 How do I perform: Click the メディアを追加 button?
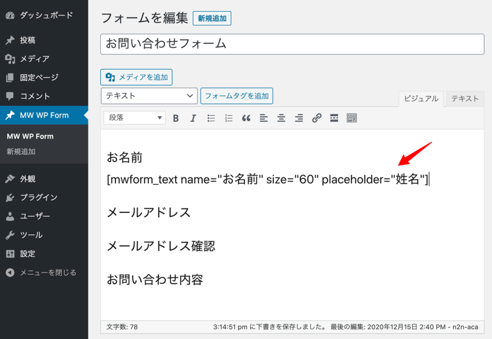[x=136, y=77]
